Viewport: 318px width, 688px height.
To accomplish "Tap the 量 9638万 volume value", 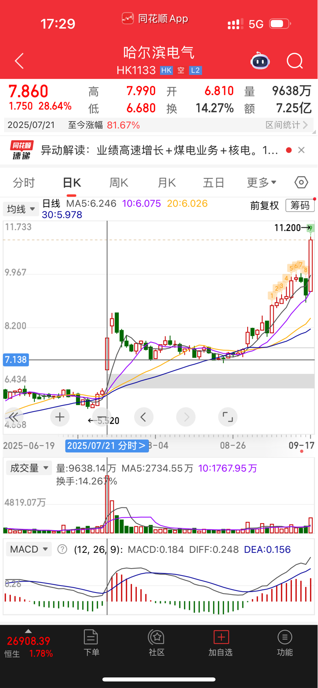I will coord(292,91).
